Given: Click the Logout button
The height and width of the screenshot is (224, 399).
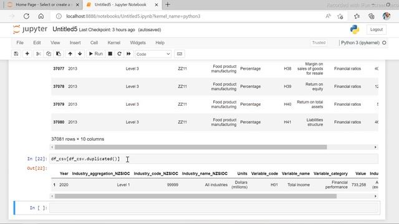Looking at the screenshot, I should (x=377, y=30).
